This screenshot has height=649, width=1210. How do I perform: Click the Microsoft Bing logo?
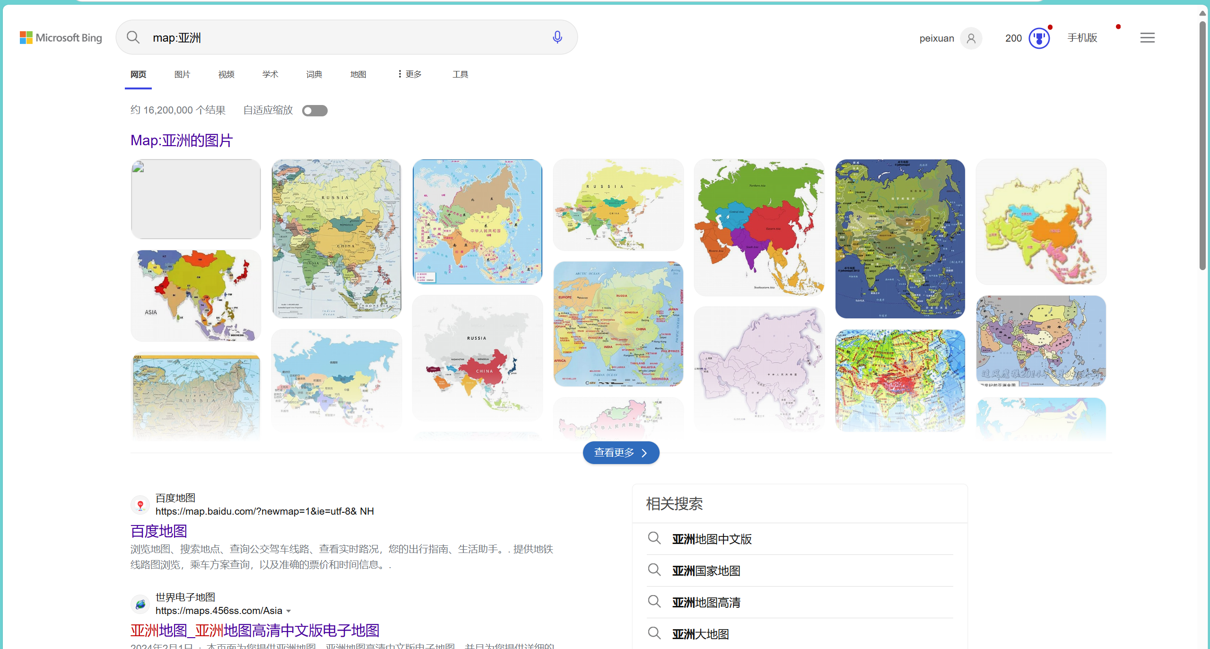click(61, 37)
